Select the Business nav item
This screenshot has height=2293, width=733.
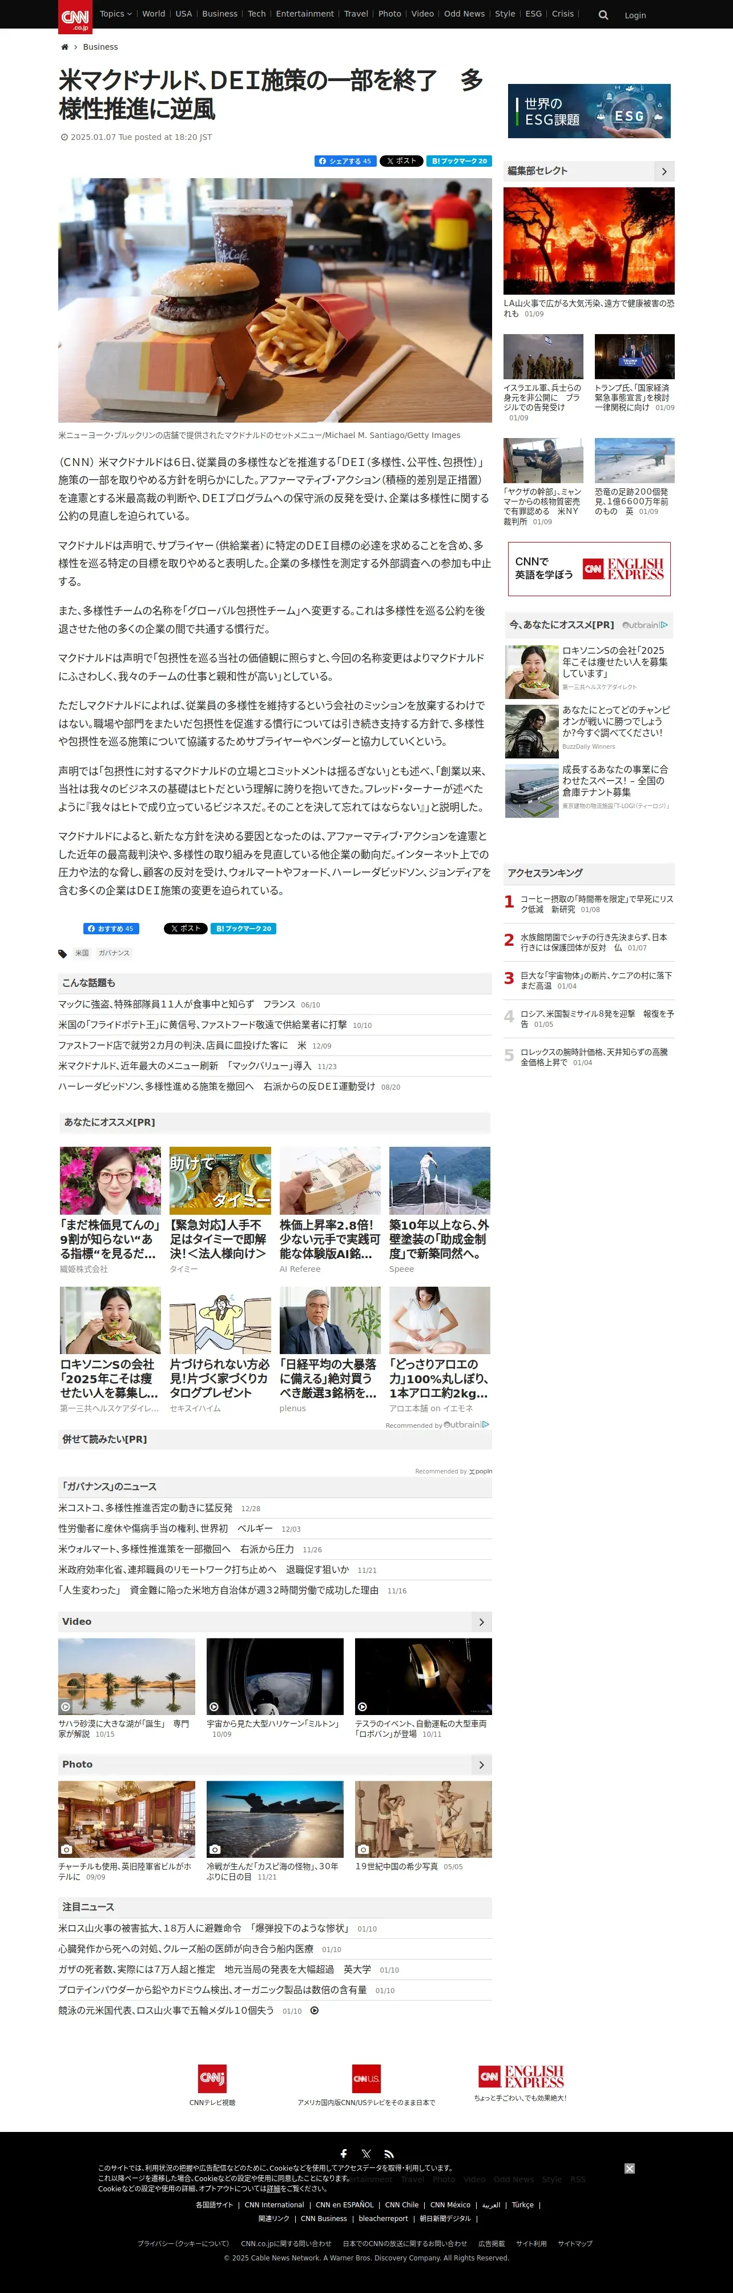(x=220, y=14)
